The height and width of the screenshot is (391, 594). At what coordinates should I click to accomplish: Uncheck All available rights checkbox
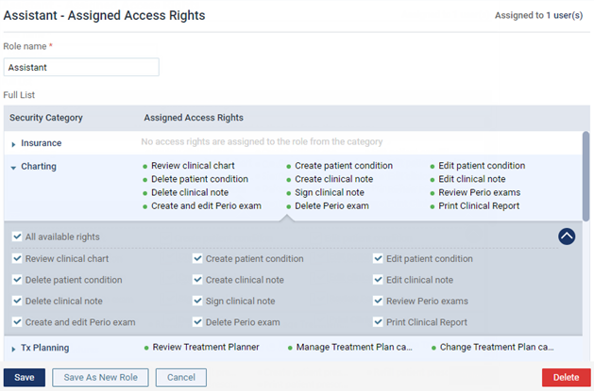pos(17,236)
